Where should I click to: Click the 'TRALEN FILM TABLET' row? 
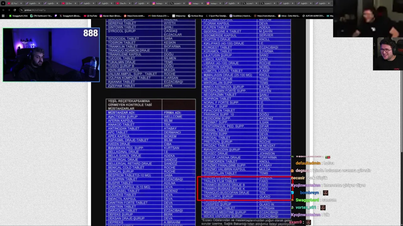pyautogui.click(x=246, y=181)
